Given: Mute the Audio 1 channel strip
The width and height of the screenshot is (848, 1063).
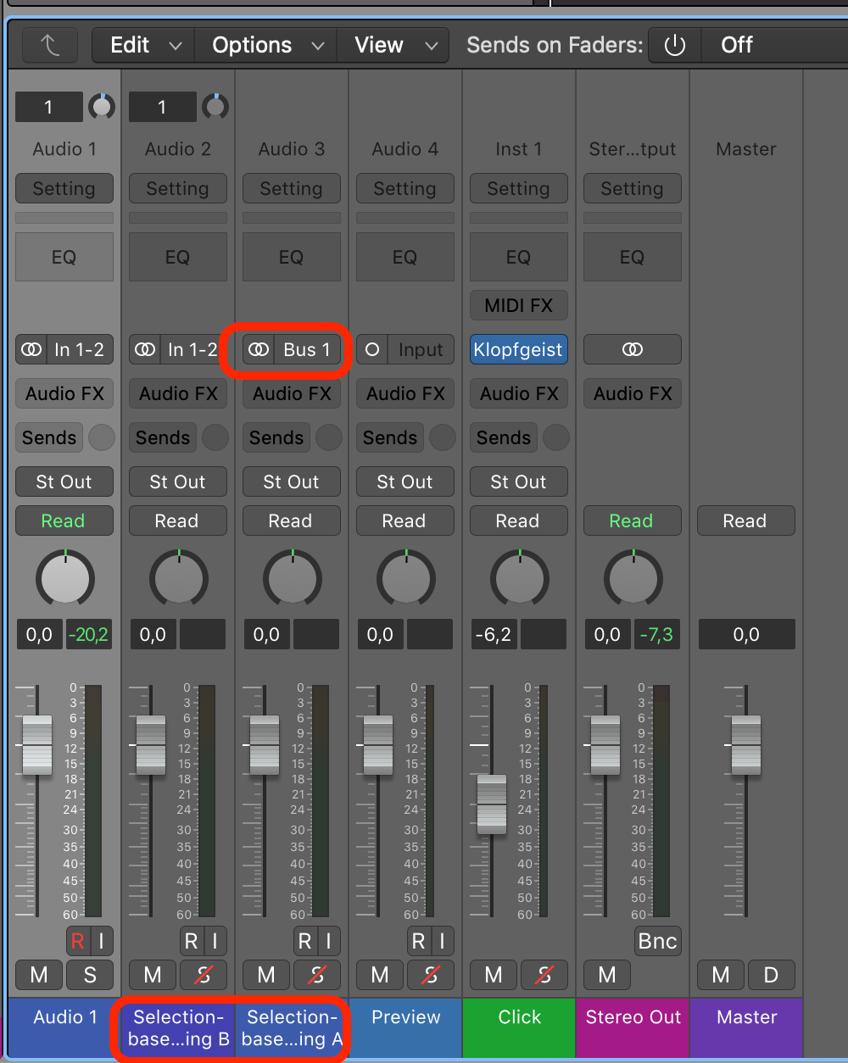Looking at the screenshot, I should click(39, 975).
